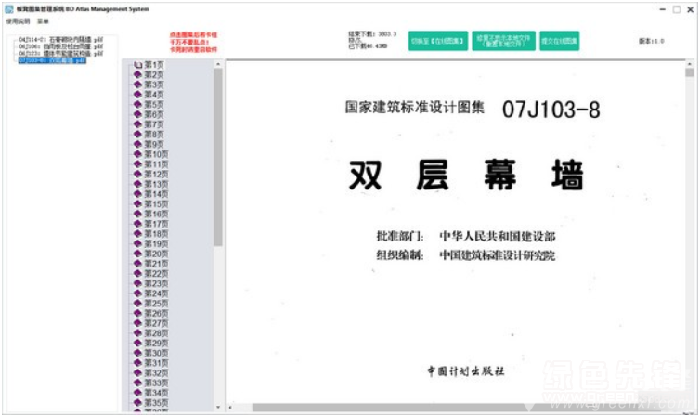Open page label 第24页
The height and width of the screenshot is (416, 700).
click(x=156, y=293)
